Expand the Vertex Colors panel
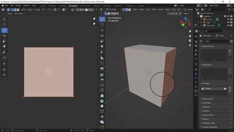Viewport: 234px width, 132px height. (x=208, y=99)
